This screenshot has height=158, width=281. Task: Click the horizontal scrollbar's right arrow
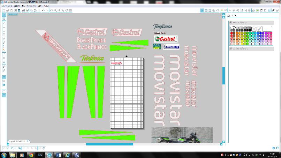221,144
